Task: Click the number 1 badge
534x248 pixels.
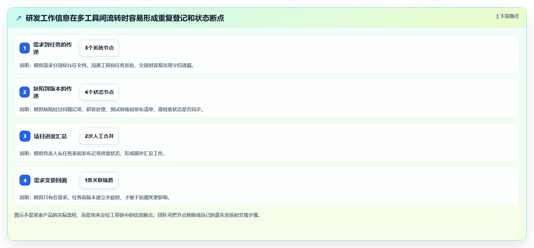Action: point(25,48)
